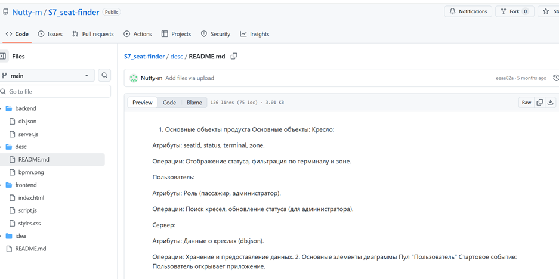Open commit history clock icon
Viewport: 559px width, 279px height.
[x=556, y=78]
